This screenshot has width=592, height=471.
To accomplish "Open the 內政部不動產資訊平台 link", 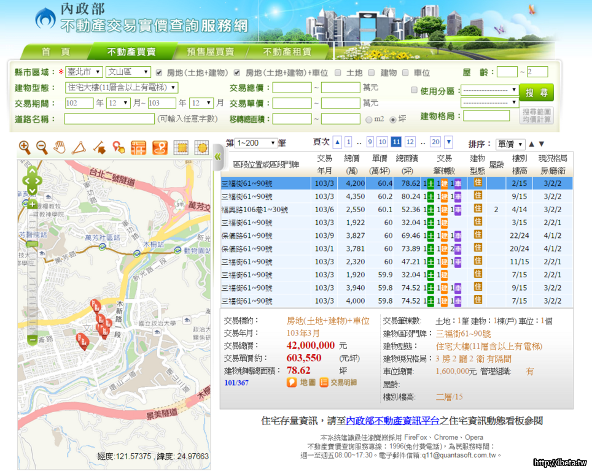I will 392,421.
